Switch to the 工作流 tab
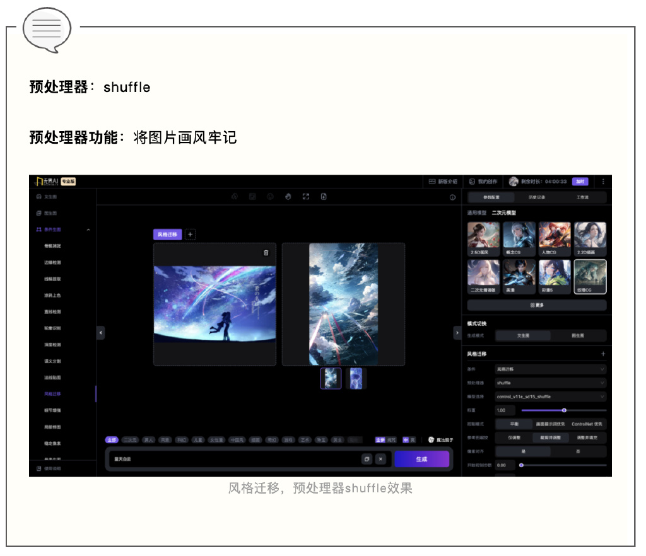Image resolution: width=646 pixels, height=556 pixels. [582, 197]
